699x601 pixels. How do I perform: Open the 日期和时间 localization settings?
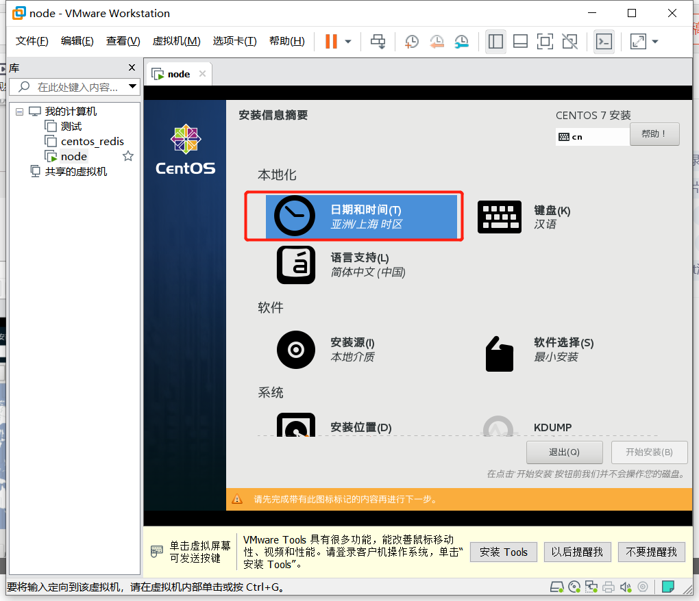click(x=353, y=215)
